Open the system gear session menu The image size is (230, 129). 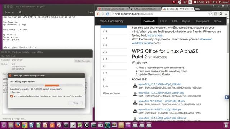coord(220,2)
